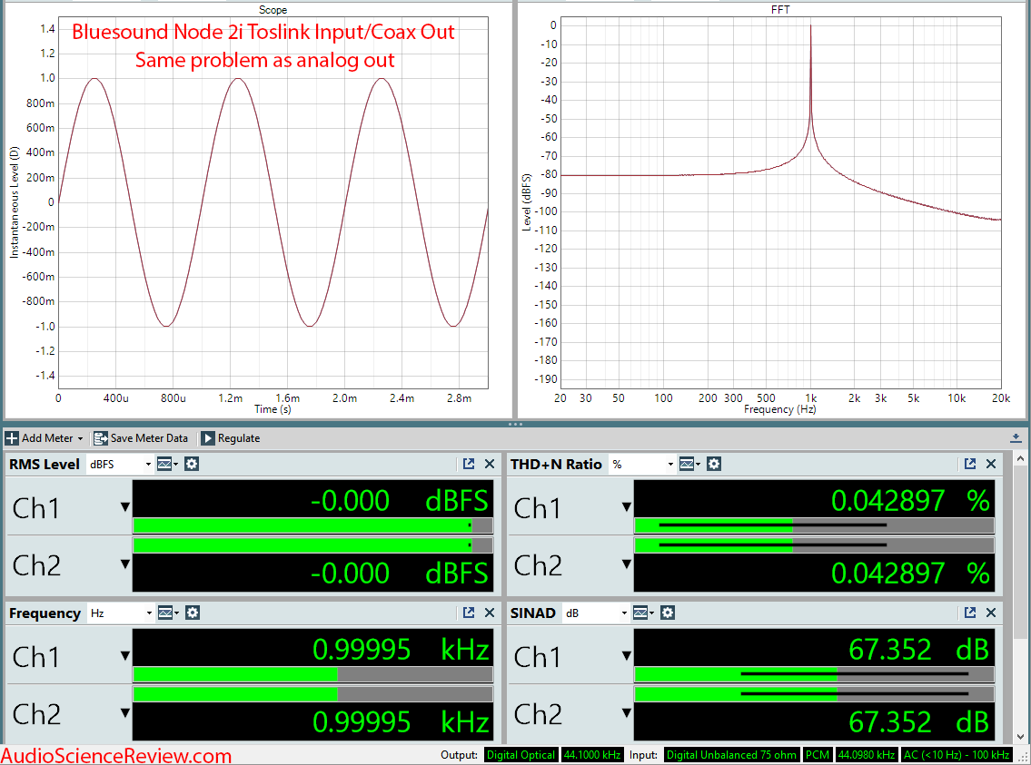The width and height of the screenshot is (1031, 765).
Task: Expand Frequency Ch2 channel arrow
Action: tap(125, 712)
